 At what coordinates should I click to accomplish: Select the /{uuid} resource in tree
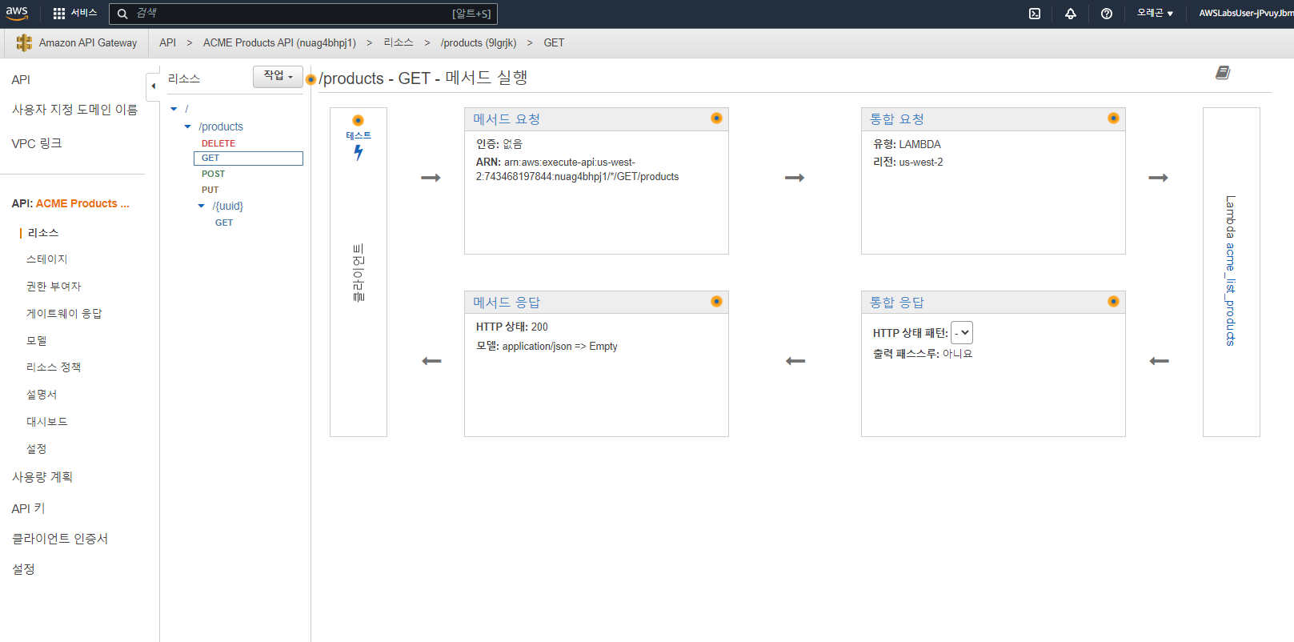coord(228,206)
